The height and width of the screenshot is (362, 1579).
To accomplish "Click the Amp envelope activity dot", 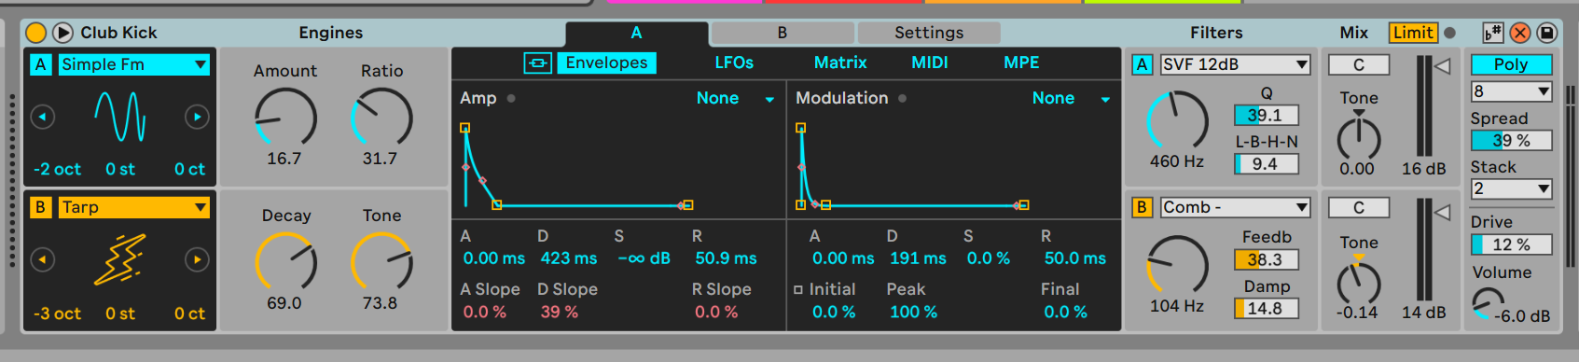I will [511, 98].
